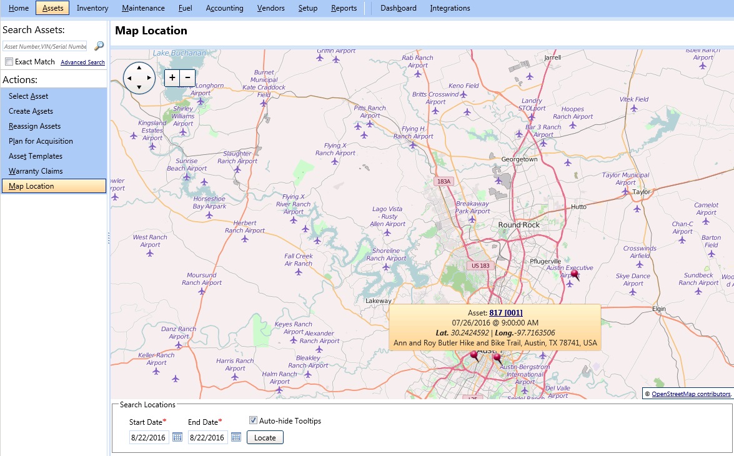Open the OpenStreetMap contributors link
Viewport: 734px width, 456px height.
[x=691, y=394]
